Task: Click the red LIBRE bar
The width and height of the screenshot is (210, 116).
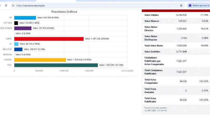Action: (49, 39)
